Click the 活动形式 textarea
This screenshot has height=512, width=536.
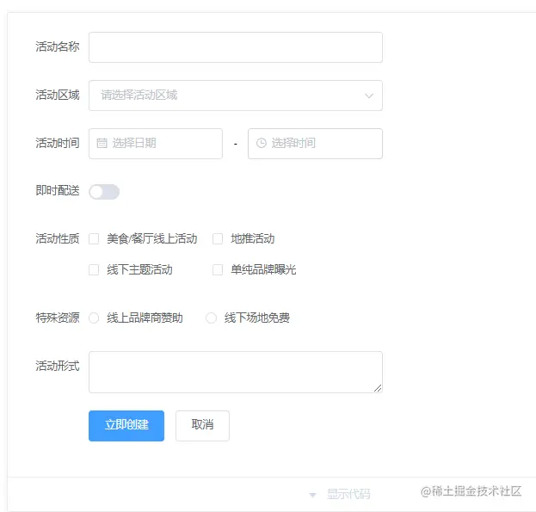[x=236, y=373]
